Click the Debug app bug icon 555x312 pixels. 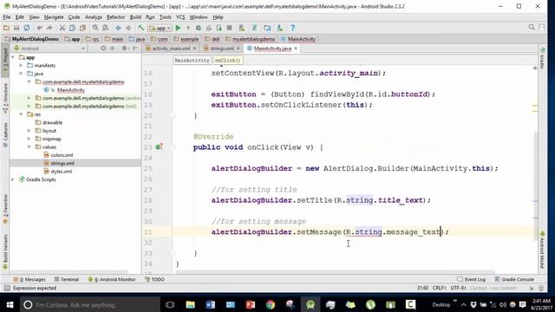[199, 28]
